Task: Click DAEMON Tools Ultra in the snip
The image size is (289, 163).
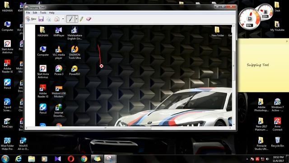Action: pyautogui.click(x=75, y=53)
